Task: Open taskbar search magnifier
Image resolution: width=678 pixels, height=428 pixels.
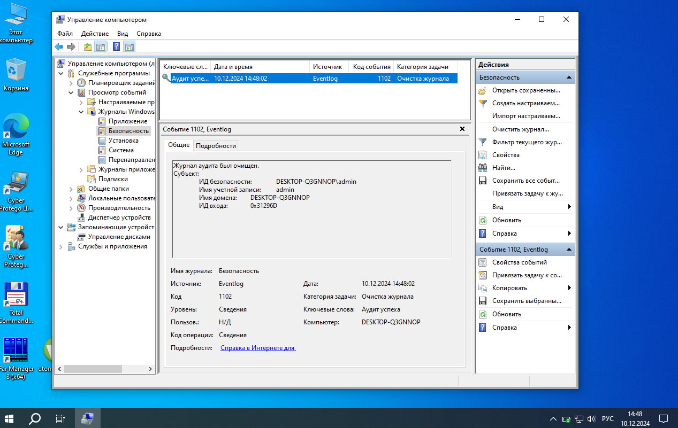Action: point(35,418)
